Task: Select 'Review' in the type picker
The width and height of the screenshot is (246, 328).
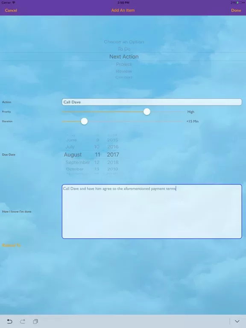Action: (124, 71)
